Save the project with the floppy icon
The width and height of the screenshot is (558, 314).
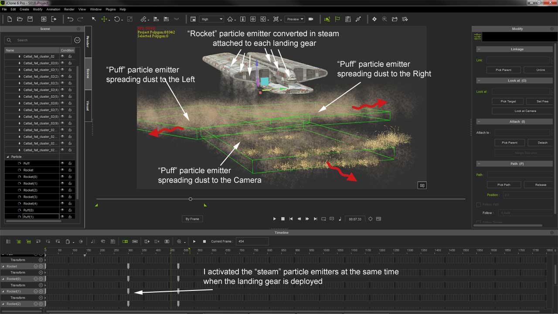[x=30, y=19]
